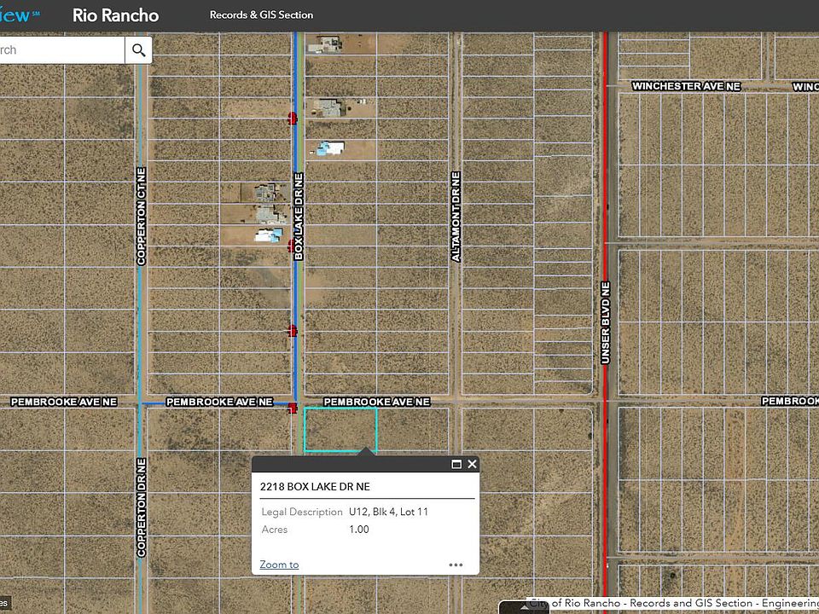
Task: Maximize the parcel info popup
Action: (456, 464)
